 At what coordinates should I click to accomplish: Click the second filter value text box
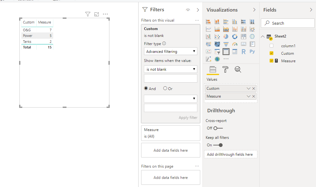click(x=171, y=108)
